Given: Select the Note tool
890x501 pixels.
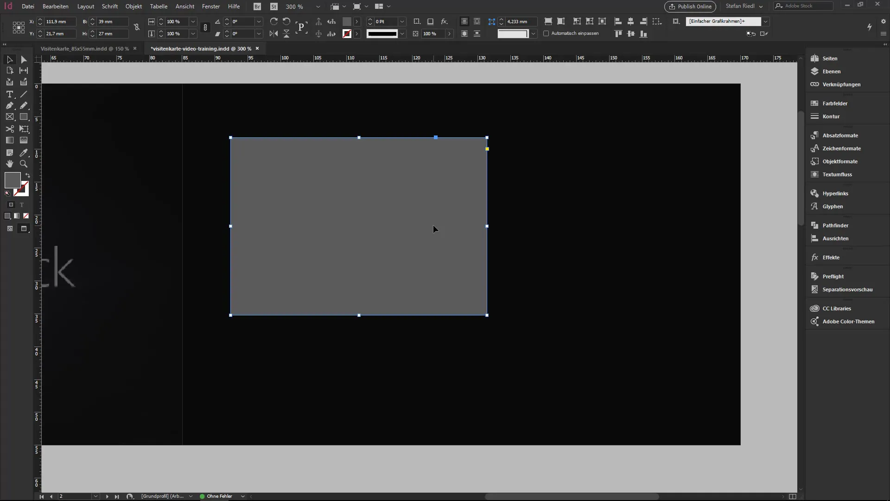Looking at the screenshot, I should 10,153.
